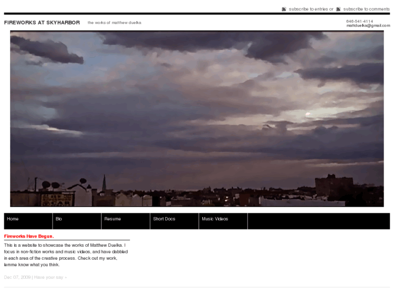
Task: Click the RSS icon beside subscribe to entries
Action: (x=283, y=9)
